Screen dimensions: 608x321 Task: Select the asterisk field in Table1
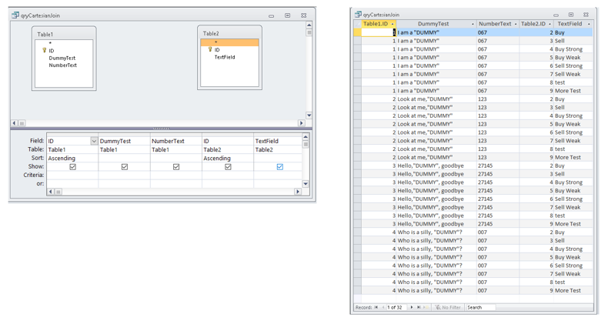click(50, 43)
